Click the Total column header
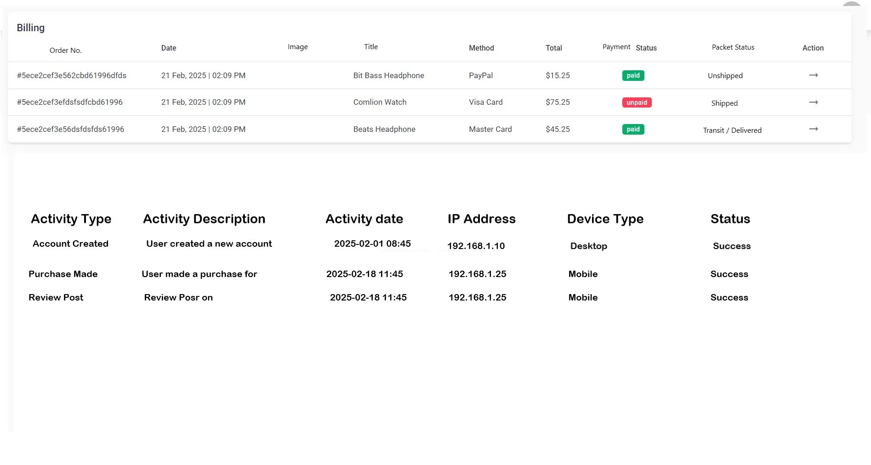This screenshot has height=465, width=871. coord(553,48)
